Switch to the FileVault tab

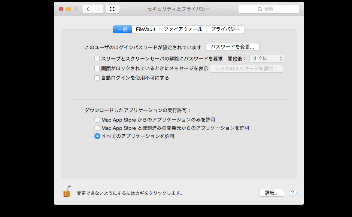tap(145, 29)
